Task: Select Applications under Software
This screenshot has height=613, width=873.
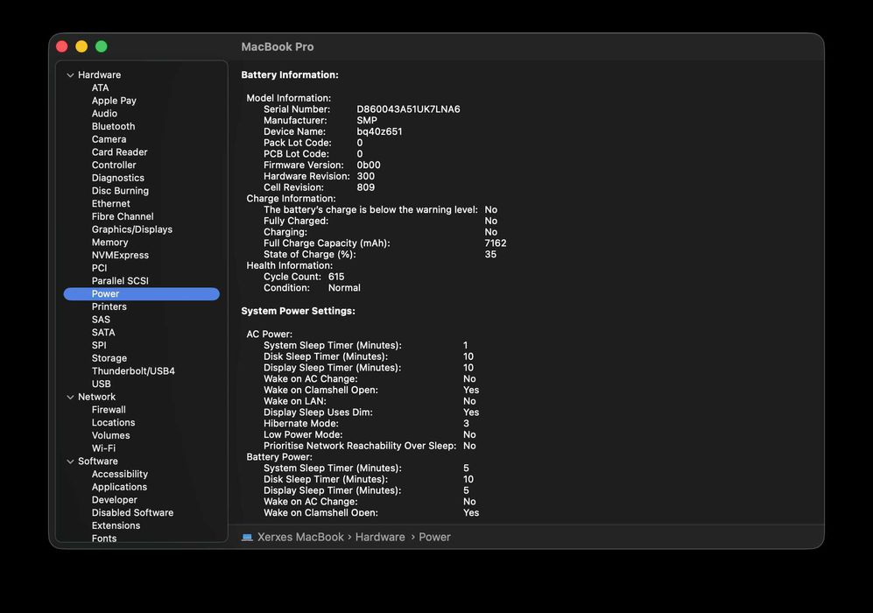Action: coord(120,487)
